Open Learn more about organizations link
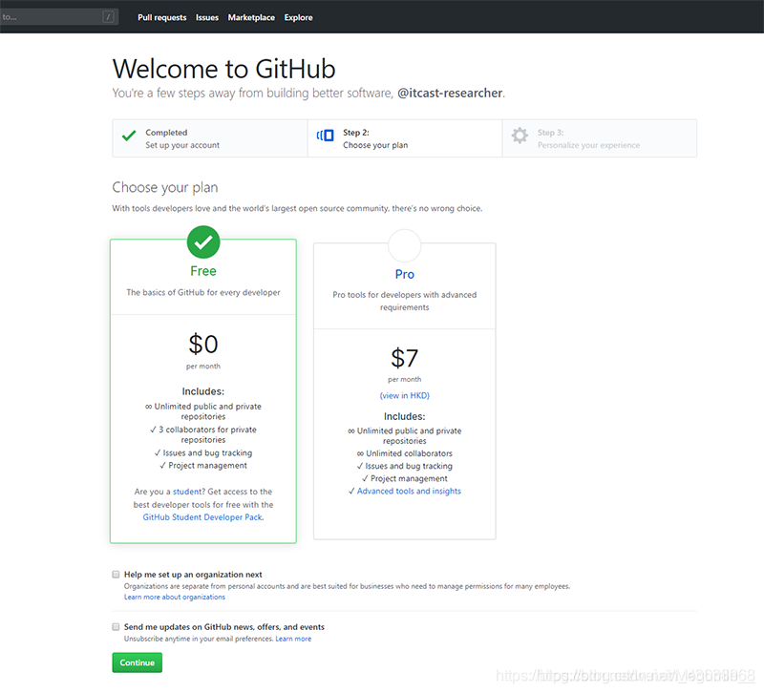Viewport: 764px width, 693px height. [x=175, y=597]
